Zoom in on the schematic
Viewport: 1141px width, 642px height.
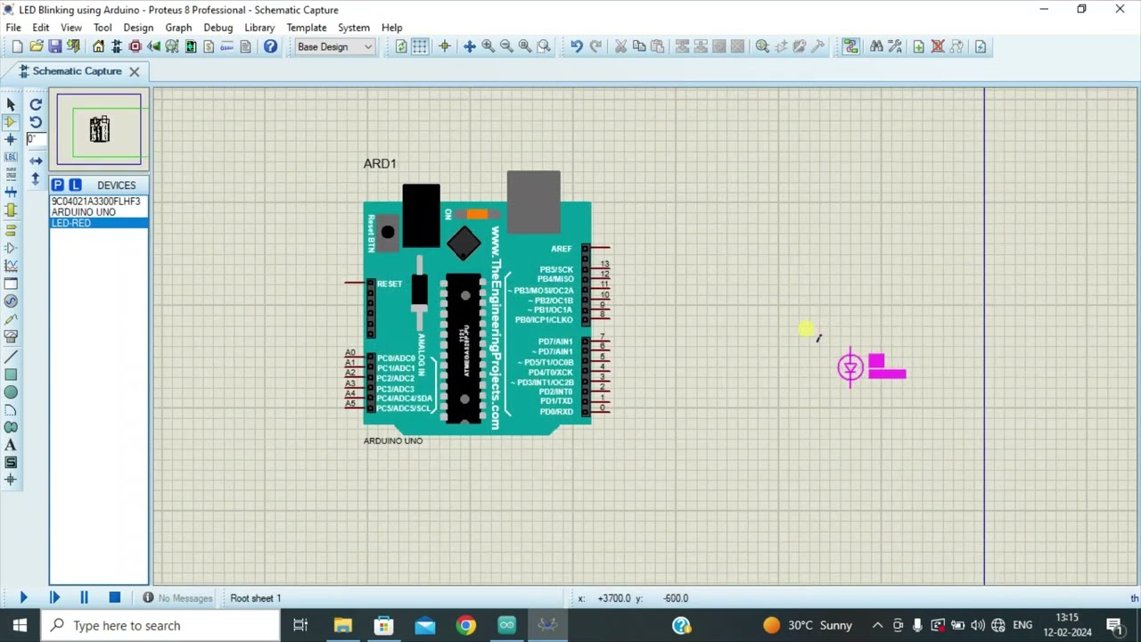488,46
